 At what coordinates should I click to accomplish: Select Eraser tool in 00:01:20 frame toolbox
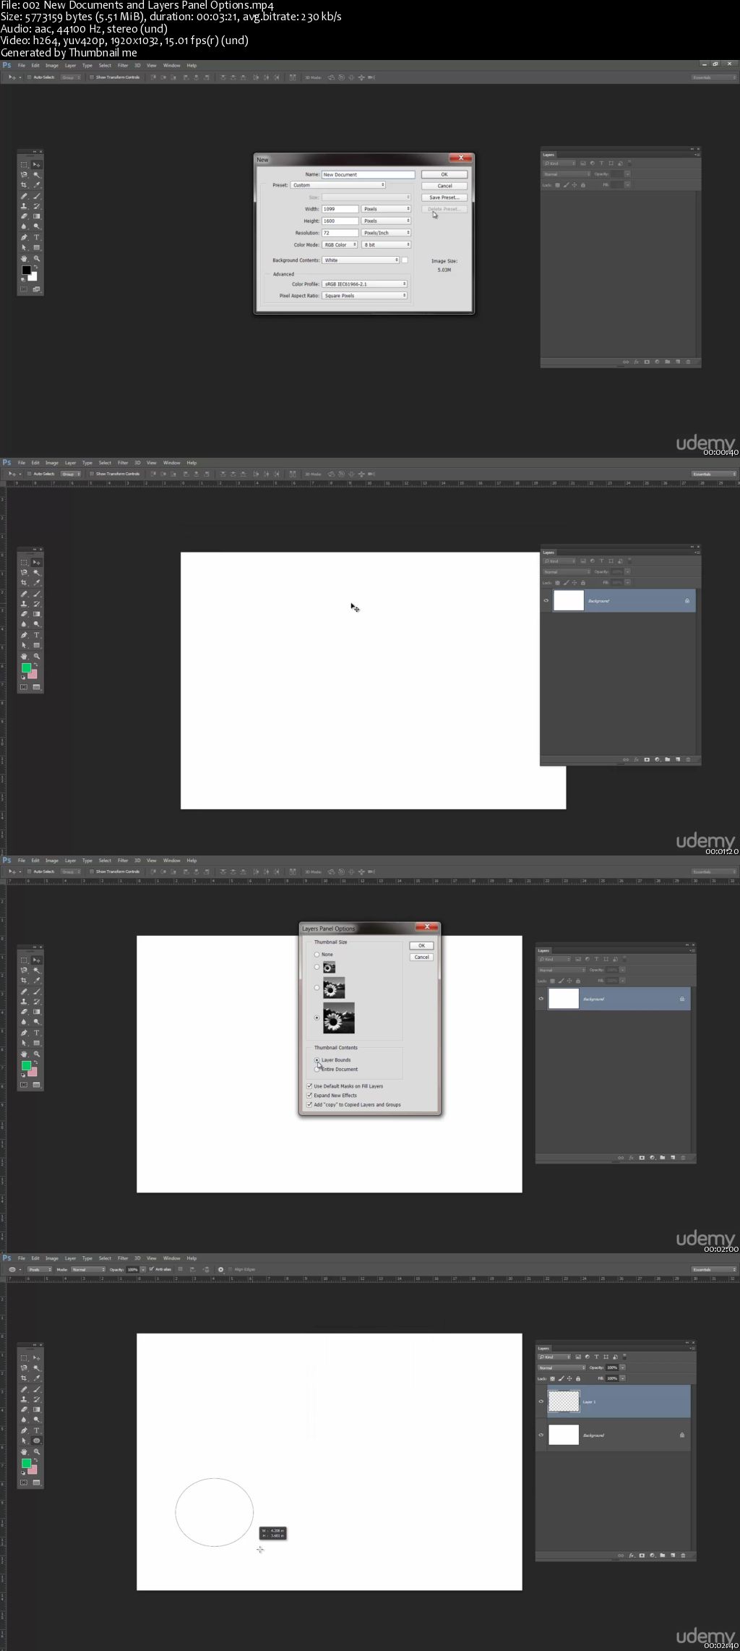24,614
